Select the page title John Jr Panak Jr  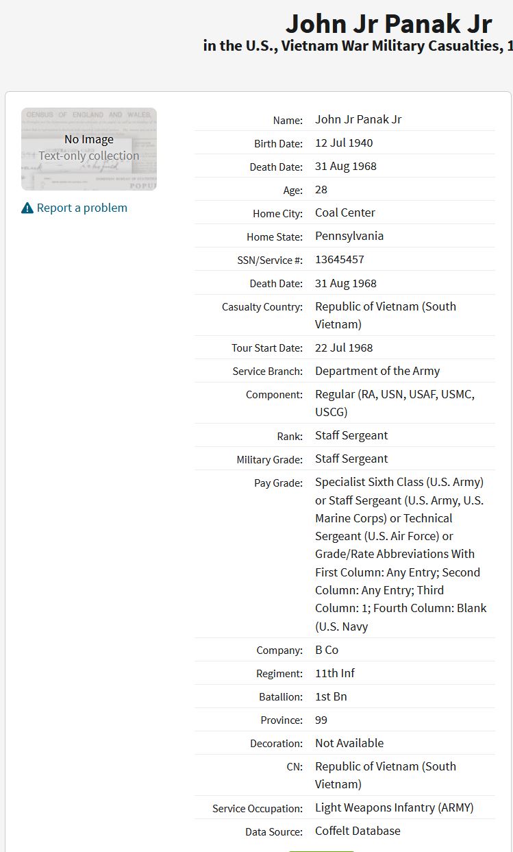(x=388, y=23)
